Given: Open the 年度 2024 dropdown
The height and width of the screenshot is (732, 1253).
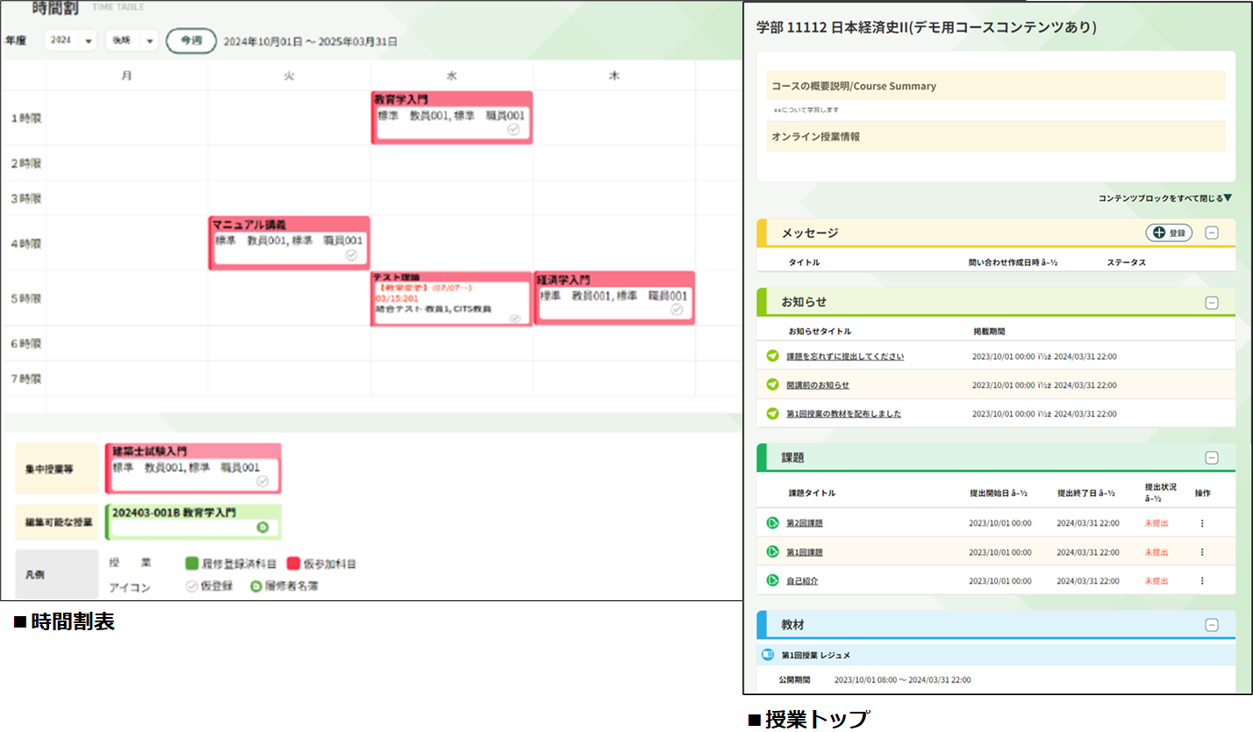Looking at the screenshot, I should [74, 41].
